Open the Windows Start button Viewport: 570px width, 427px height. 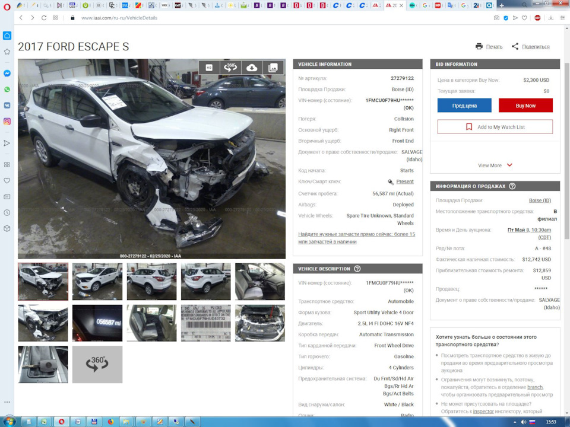coord(9,422)
